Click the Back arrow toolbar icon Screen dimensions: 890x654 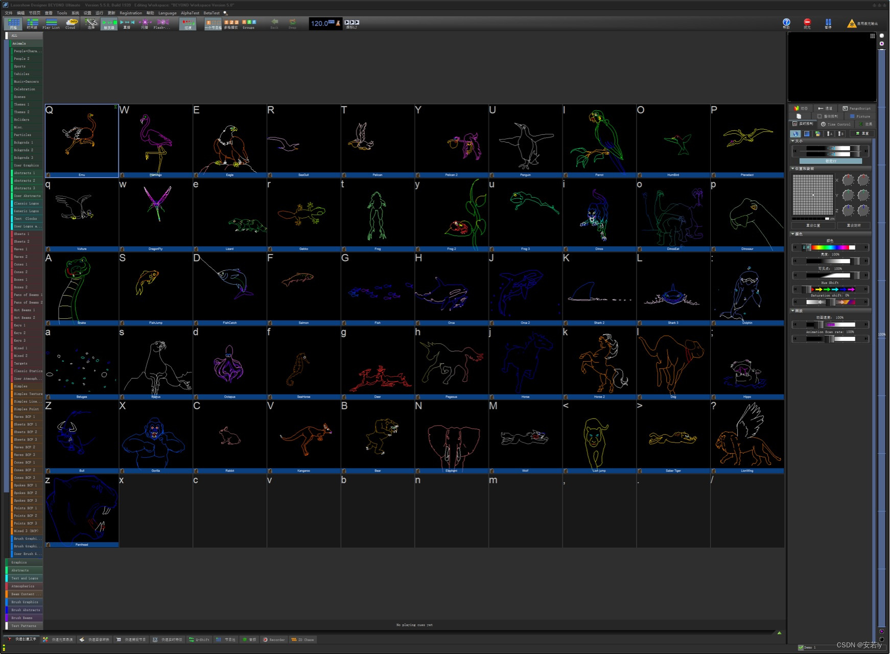[x=274, y=24]
